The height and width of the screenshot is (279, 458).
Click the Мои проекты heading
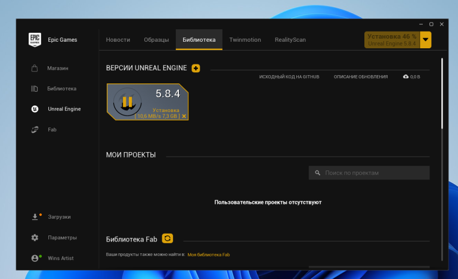click(x=131, y=155)
